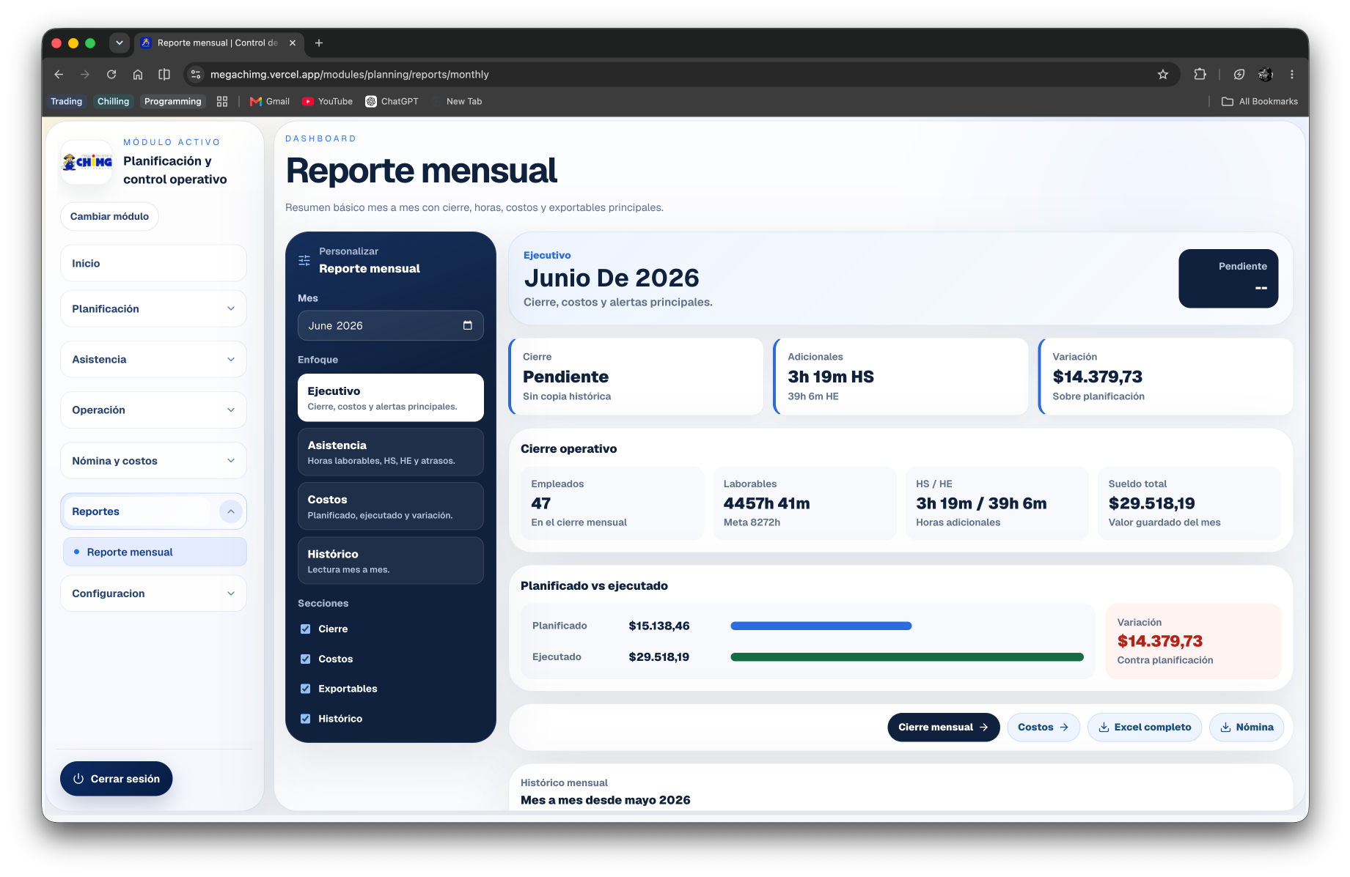Open All Bookmarks folder
This screenshot has width=1350, height=877.
[x=1260, y=101]
